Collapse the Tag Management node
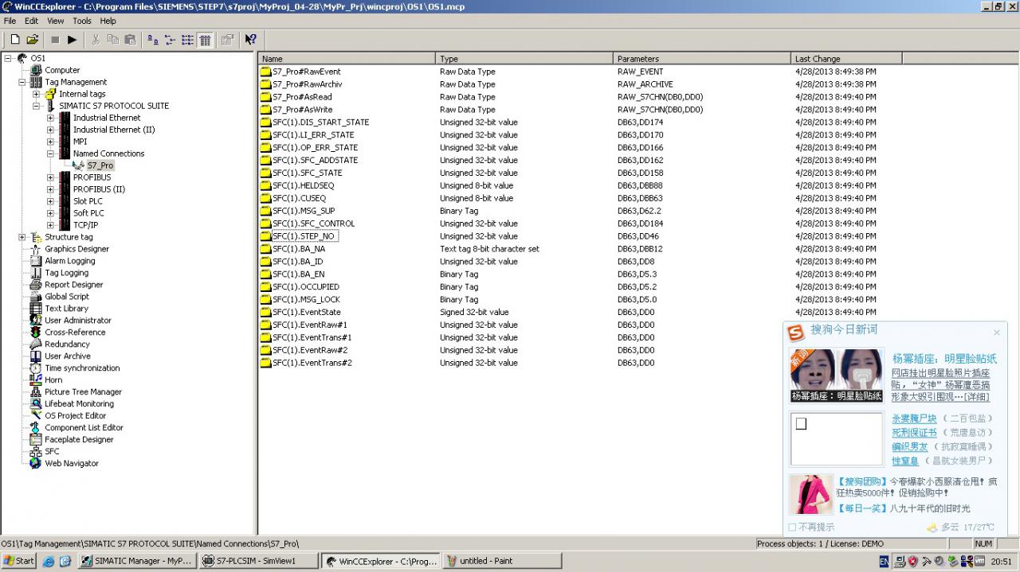This screenshot has width=1020, height=572. click(x=22, y=82)
